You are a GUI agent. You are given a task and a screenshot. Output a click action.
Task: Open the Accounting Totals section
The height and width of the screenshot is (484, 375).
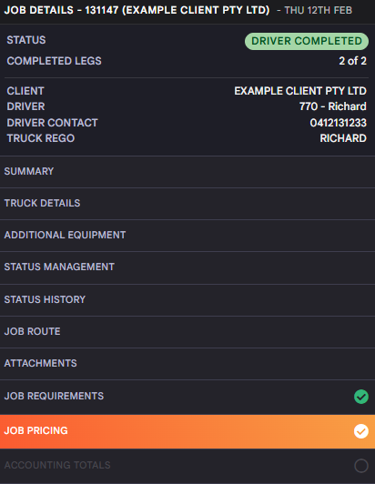pyautogui.click(x=187, y=466)
